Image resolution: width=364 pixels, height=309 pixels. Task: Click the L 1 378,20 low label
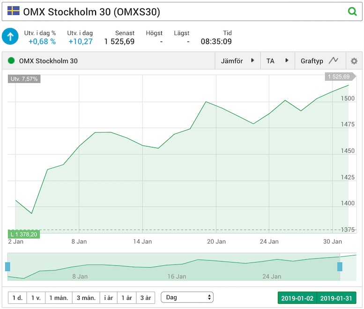point(24,234)
